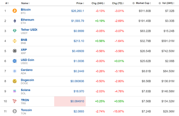Screen dimensions: 179x116
Task: Click highlighted TRON price $0.084910
Action: 77,101
